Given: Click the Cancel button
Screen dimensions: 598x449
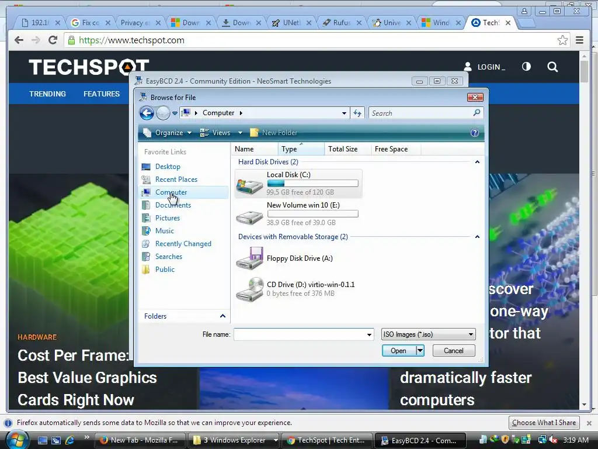Looking at the screenshot, I should coord(454,351).
